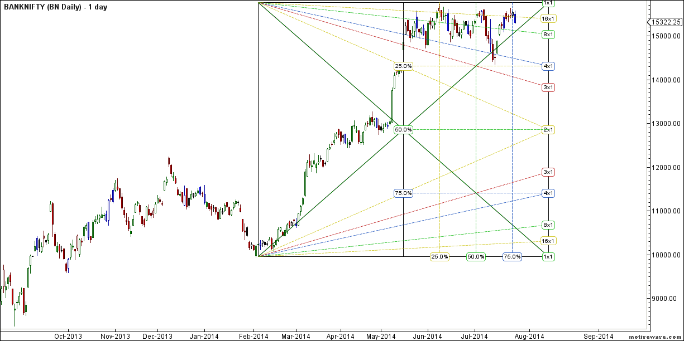Select the 1x1 label at bottom right corner

(548, 257)
